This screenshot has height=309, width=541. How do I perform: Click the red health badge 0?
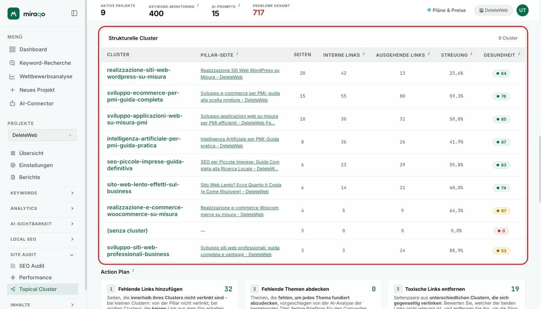[501, 231]
